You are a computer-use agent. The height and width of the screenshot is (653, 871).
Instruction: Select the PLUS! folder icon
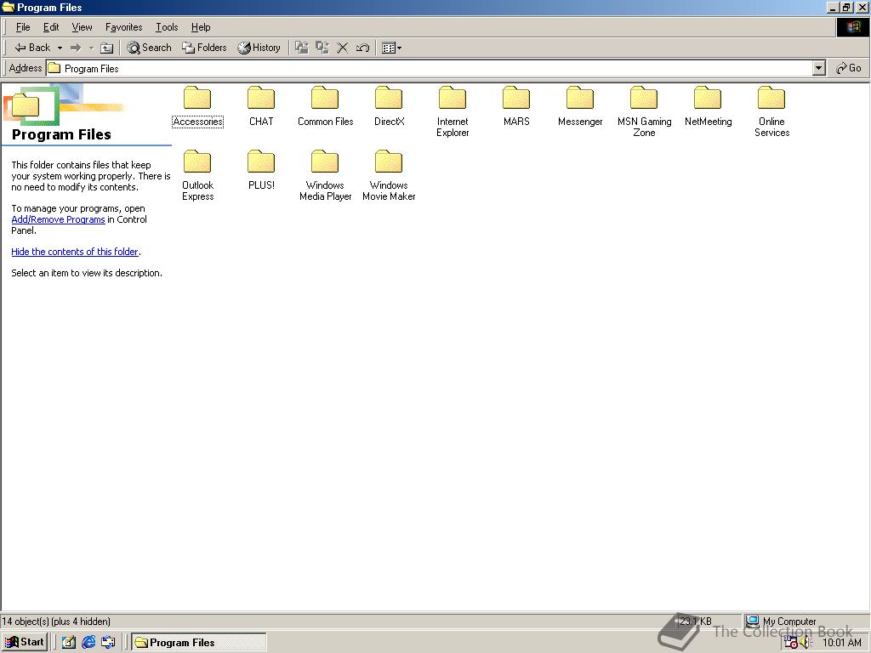(x=261, y=162)
